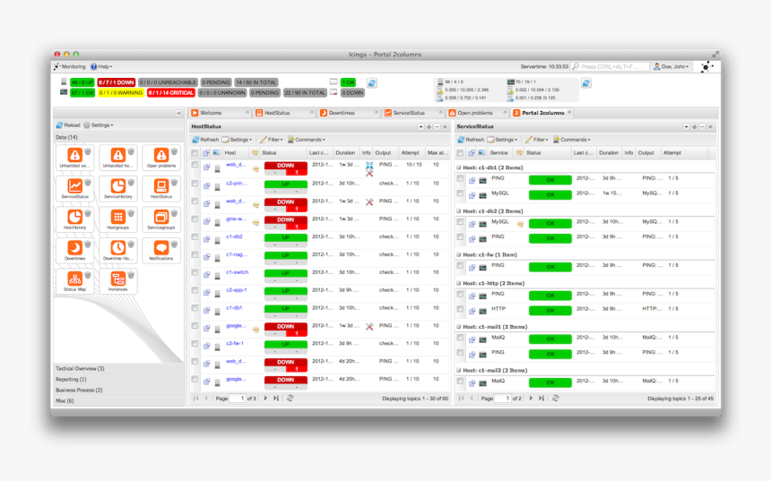Open Commands dropdown in HostStatus toolbar
Viewport: 771px width, 481px height.
tap(307, 140)
